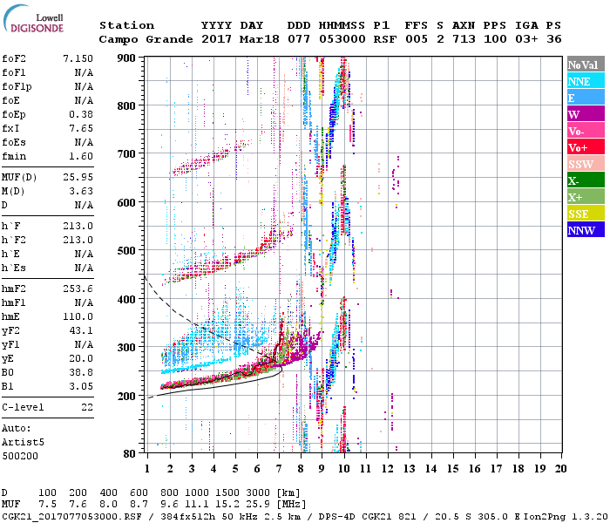Click the B0 value 38.8

click(81, 372)
